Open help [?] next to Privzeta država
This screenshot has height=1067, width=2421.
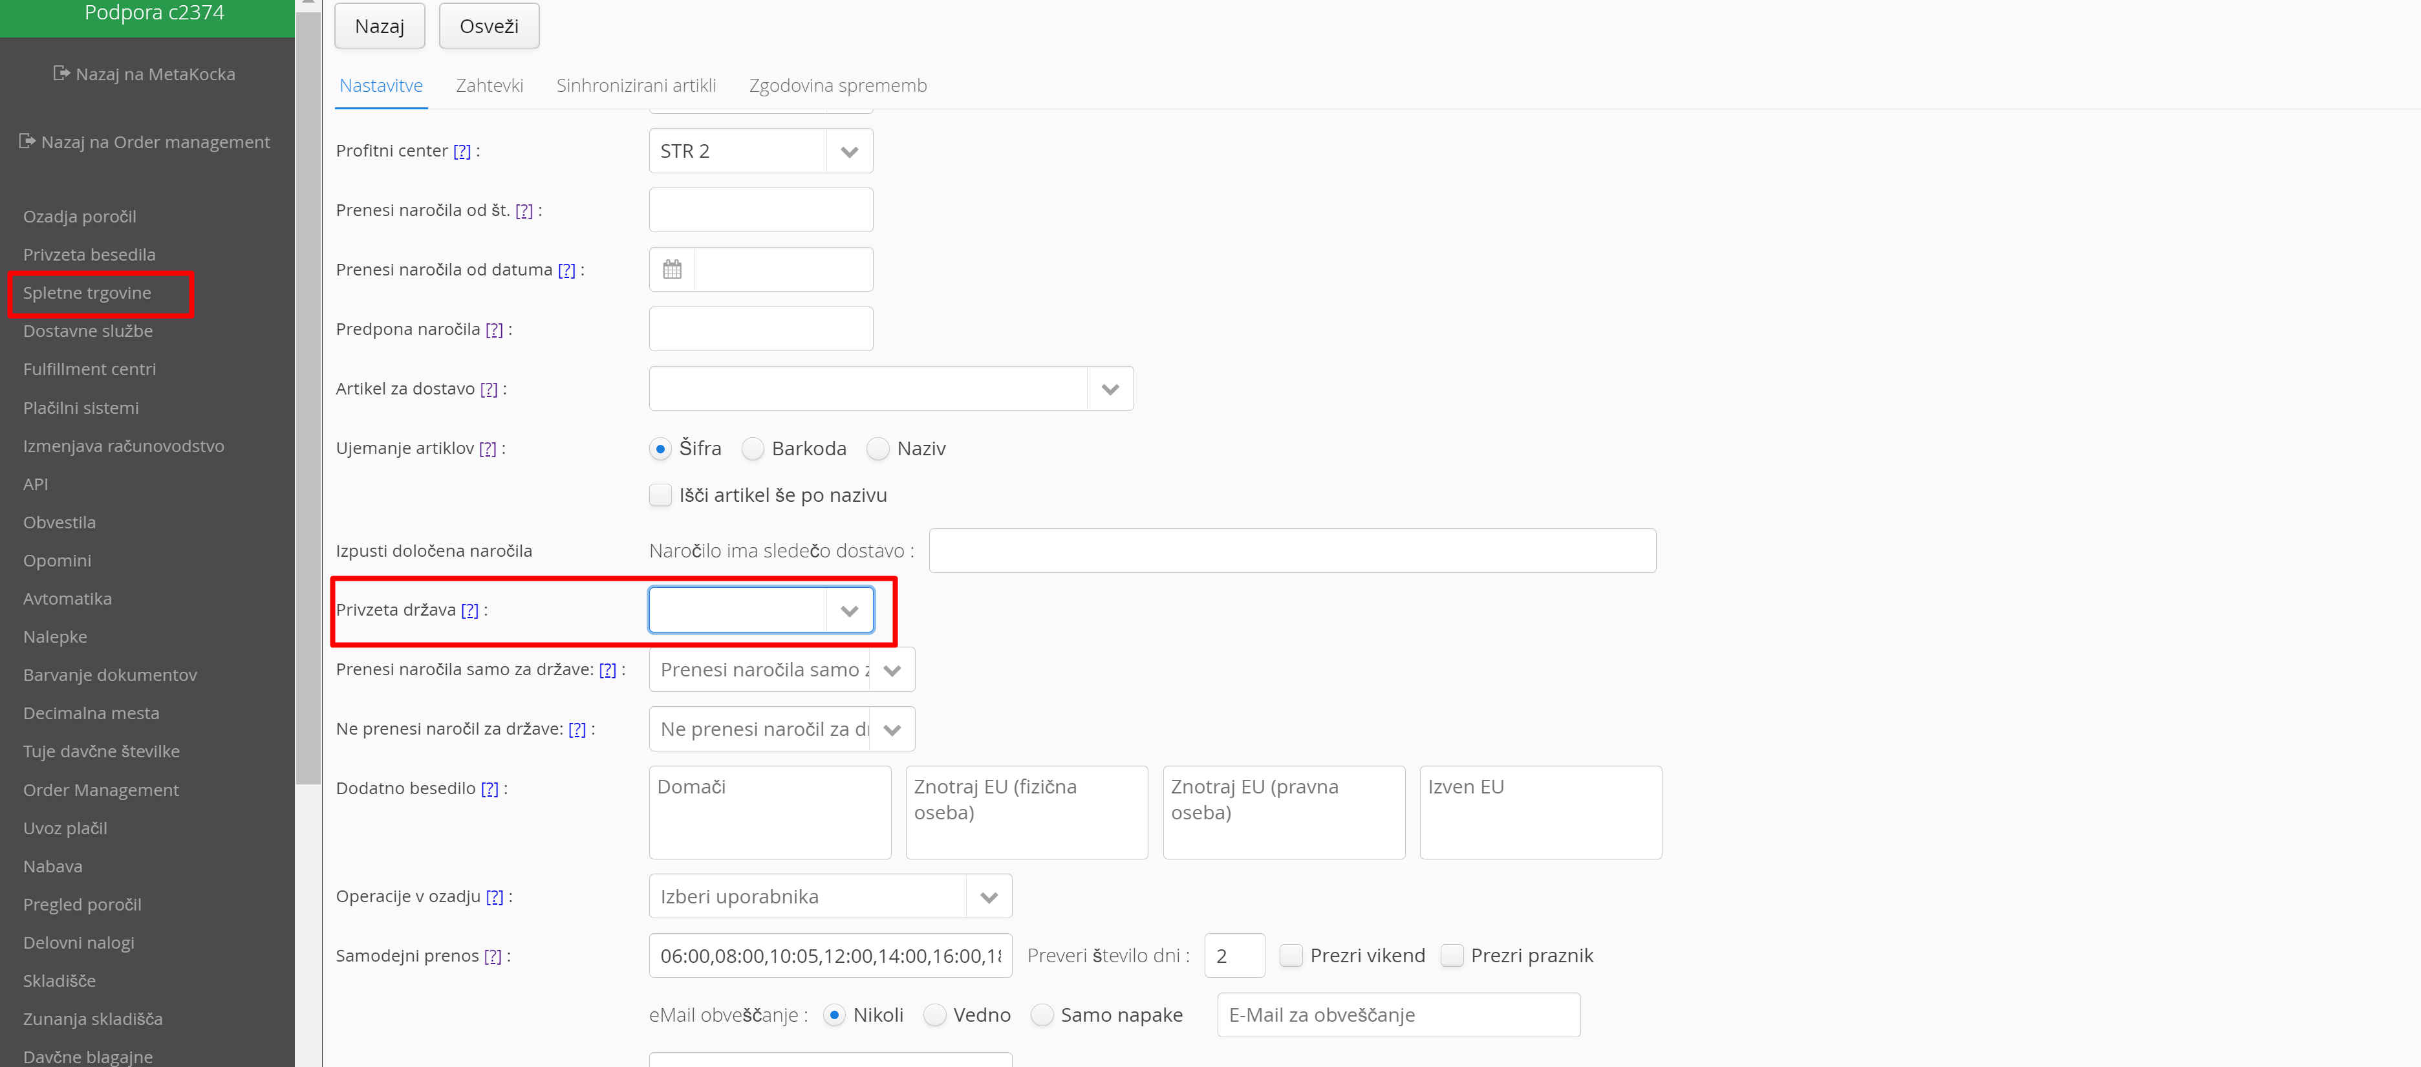[470, 610]
